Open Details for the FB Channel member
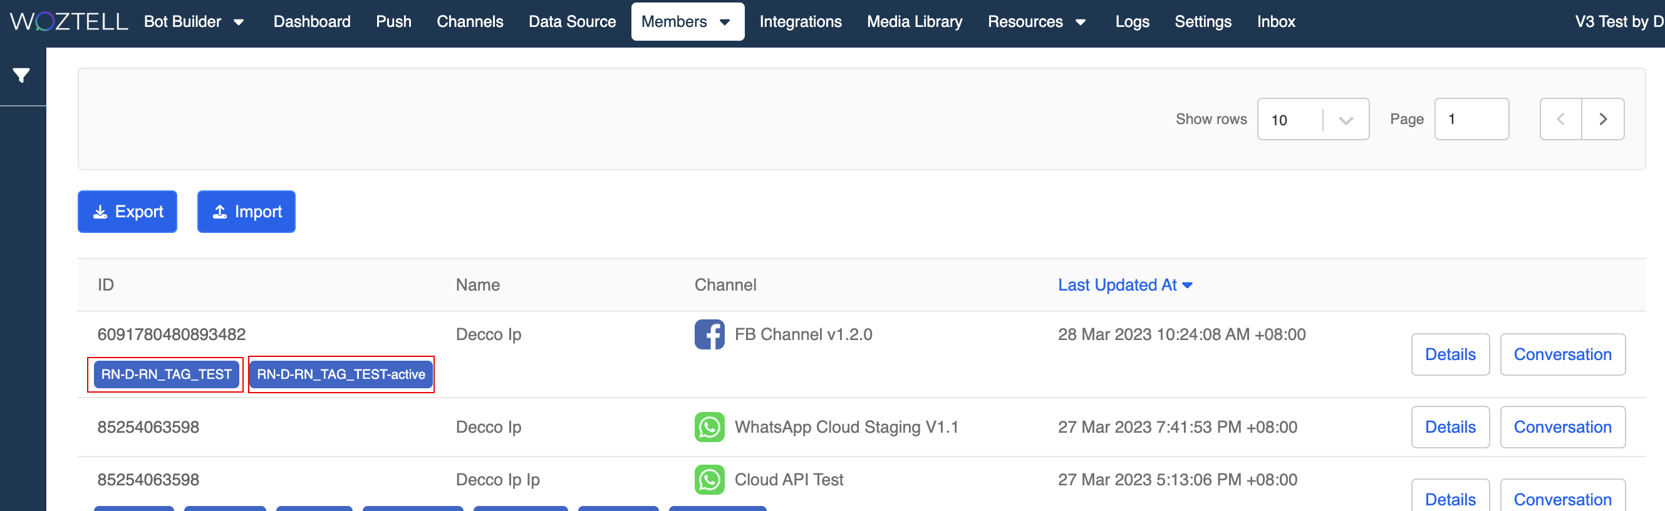 tap(1450, 354)
